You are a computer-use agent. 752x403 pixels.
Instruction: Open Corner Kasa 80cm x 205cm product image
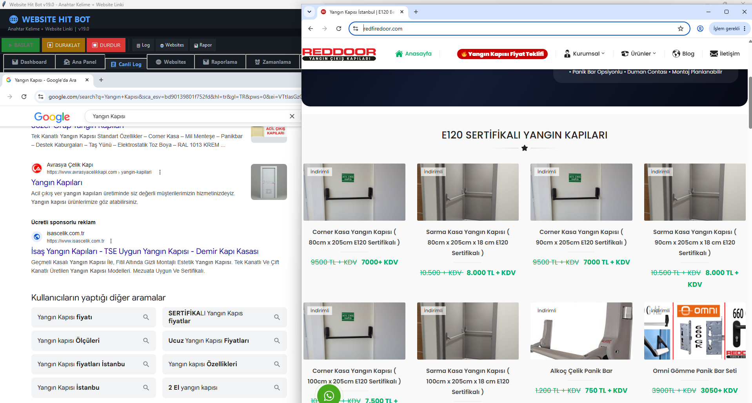[354, 192]
